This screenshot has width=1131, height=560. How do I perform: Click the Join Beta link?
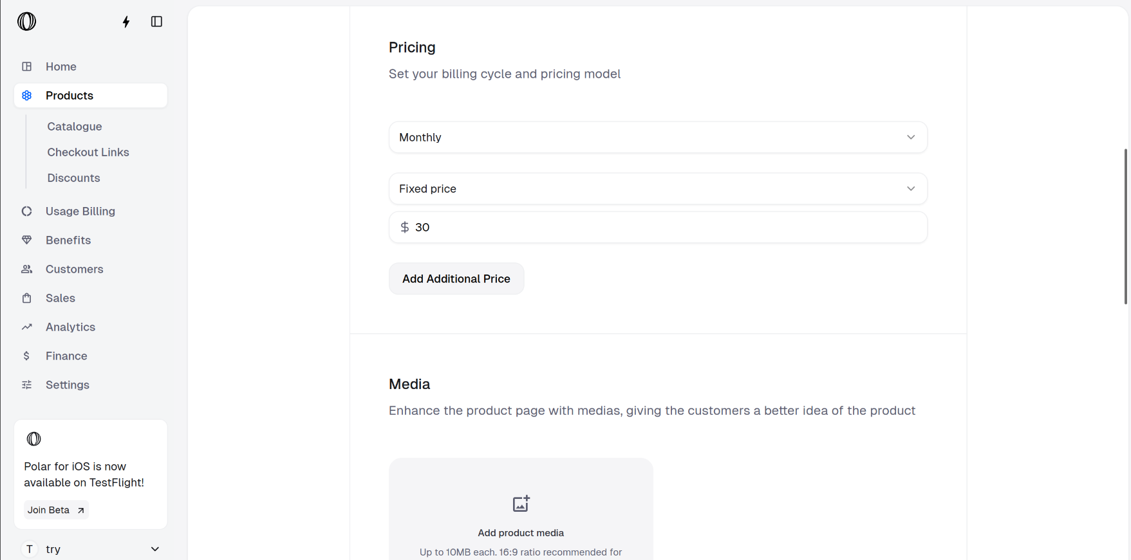pyautogui.click(x=56, y=510)
